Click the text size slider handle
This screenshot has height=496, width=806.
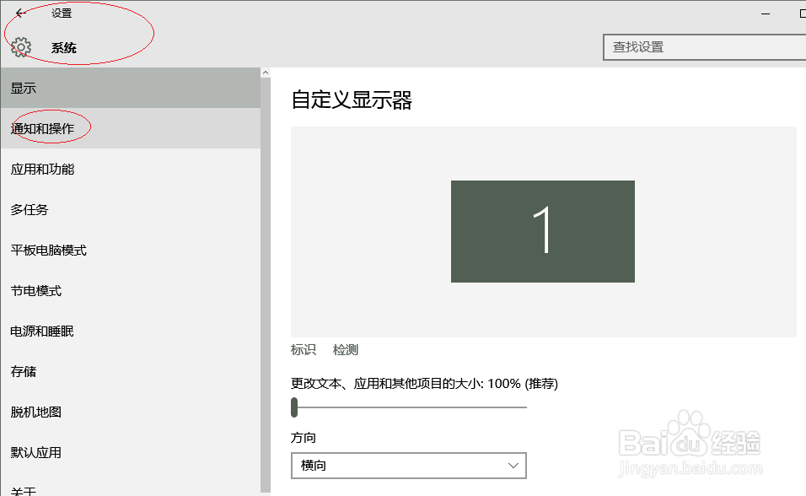(294, 407)
